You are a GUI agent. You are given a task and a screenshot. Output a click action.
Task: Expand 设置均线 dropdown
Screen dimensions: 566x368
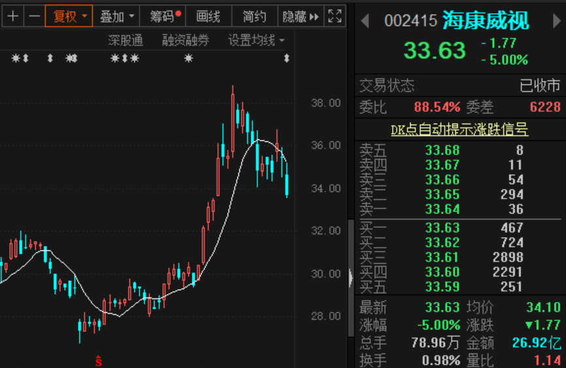point(256,40)
